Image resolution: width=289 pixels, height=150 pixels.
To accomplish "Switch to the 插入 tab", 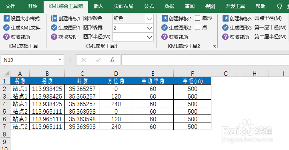I will (x=98, y=6).
